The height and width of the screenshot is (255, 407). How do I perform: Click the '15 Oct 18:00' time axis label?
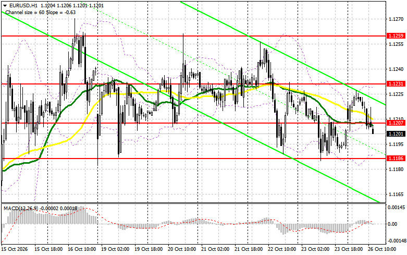tap(48, 249)
